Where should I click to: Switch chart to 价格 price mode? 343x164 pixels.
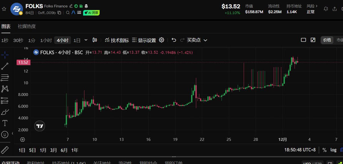327,40
